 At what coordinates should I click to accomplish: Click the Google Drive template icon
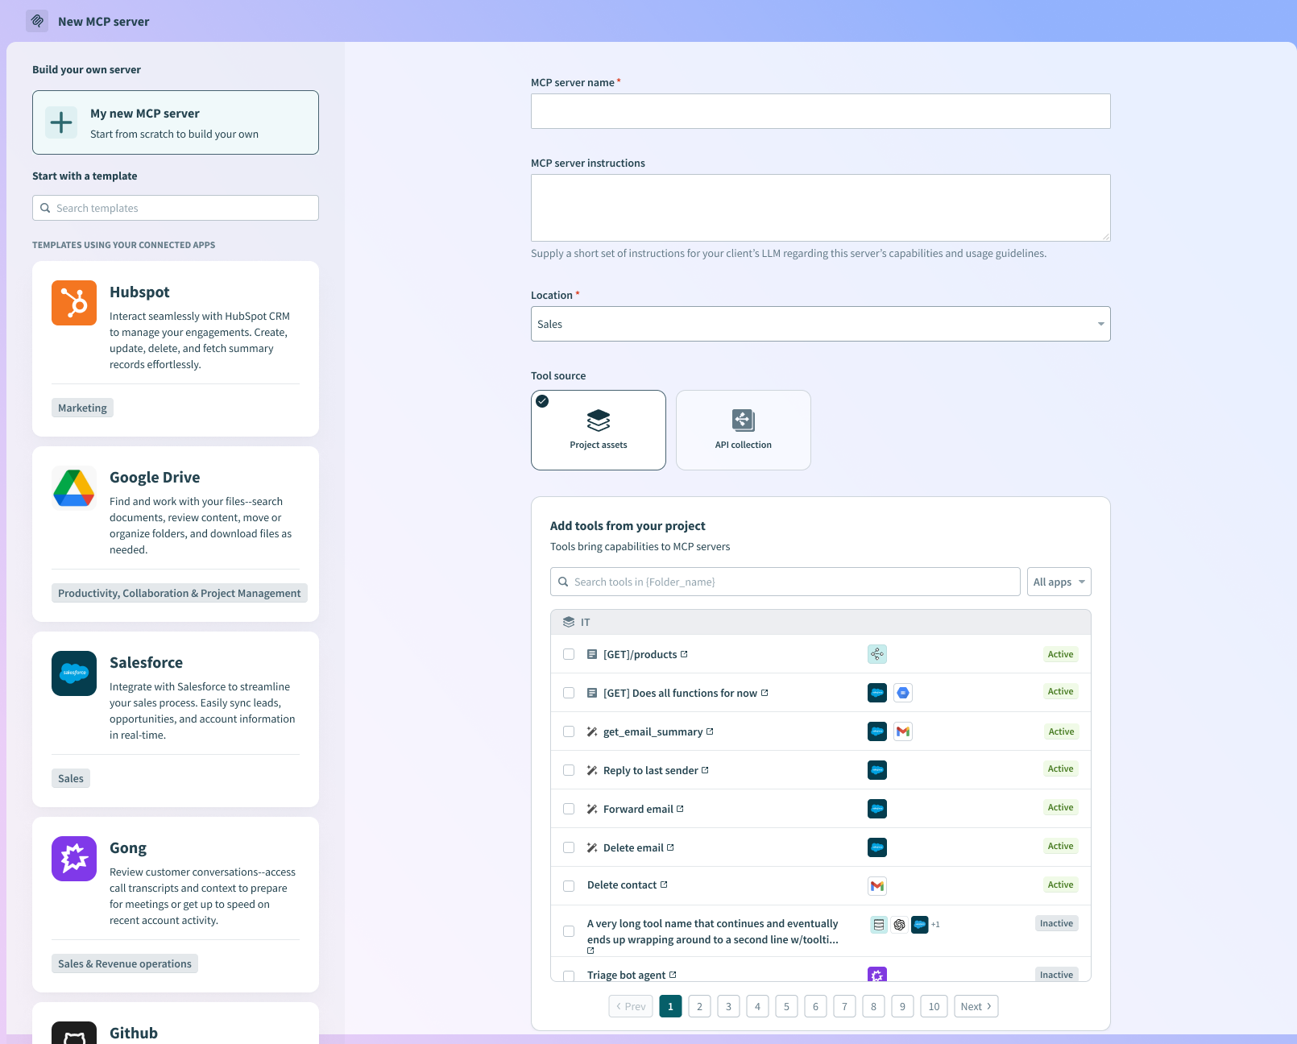[x=74, y=488]
